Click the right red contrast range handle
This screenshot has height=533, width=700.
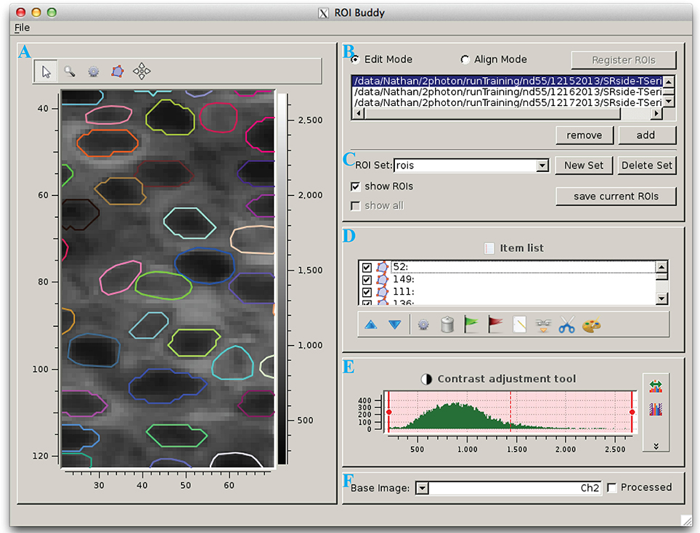(x=632, y=412)
